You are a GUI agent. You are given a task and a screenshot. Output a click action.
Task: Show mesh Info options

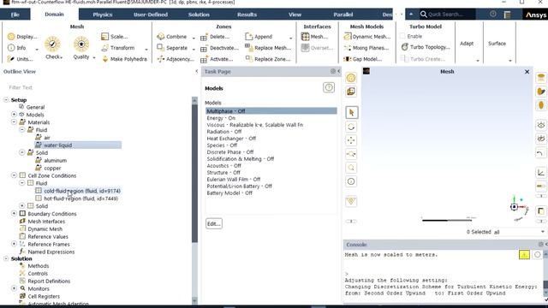(17, 48)
